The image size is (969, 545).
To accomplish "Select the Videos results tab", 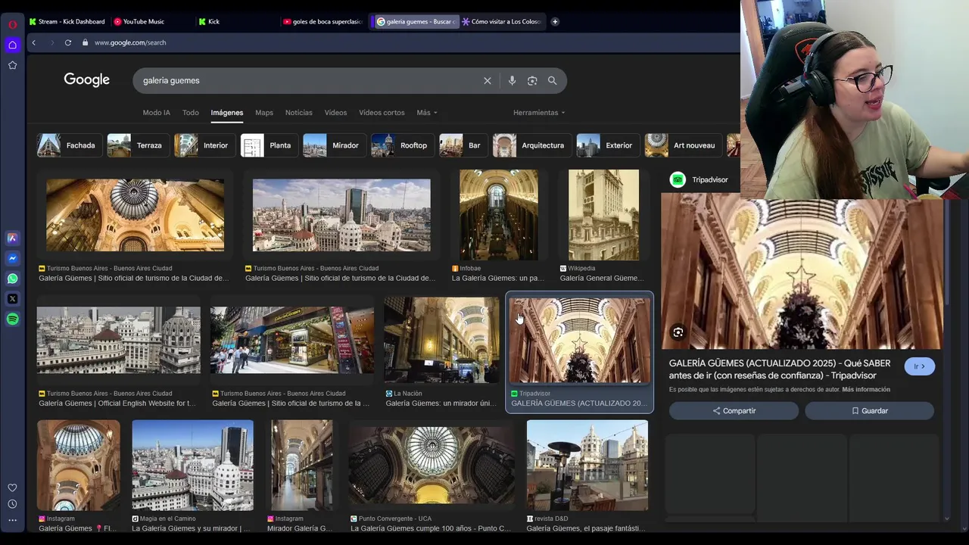I will pos(335,113).
